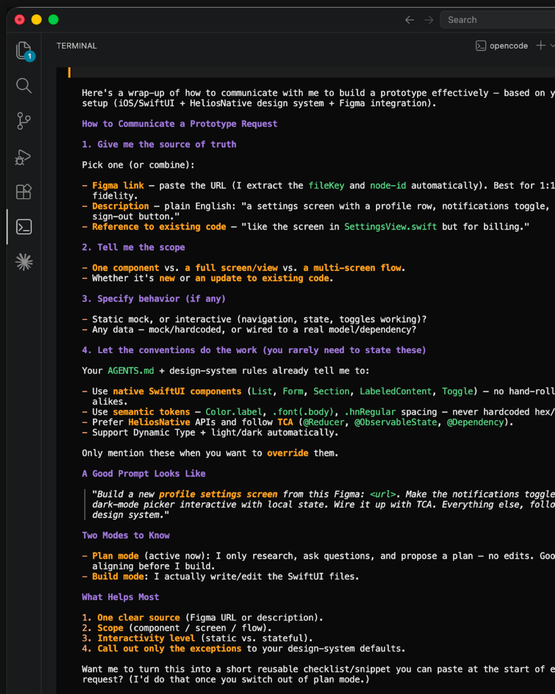Click the heading "3. Specify behavior (if any)"
555x694 pixels.
pos(154,299)
